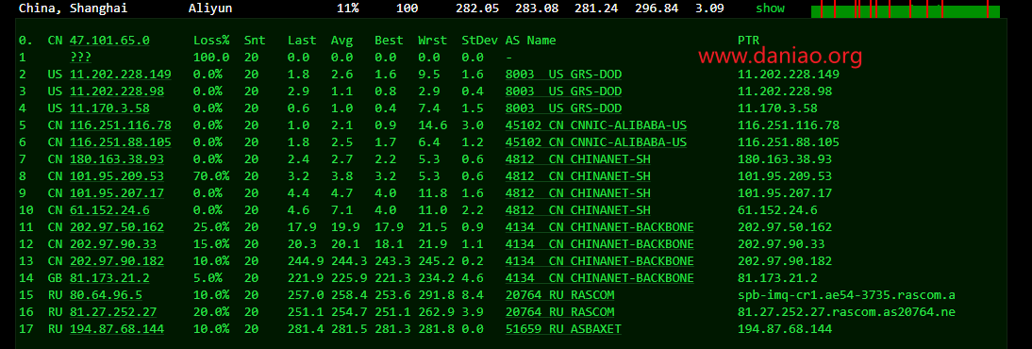The width and height of the screenshot is (1032, 349).
Task: Open AS link 8003 US GRS-DOD hop 2
Action: (563, 75)
